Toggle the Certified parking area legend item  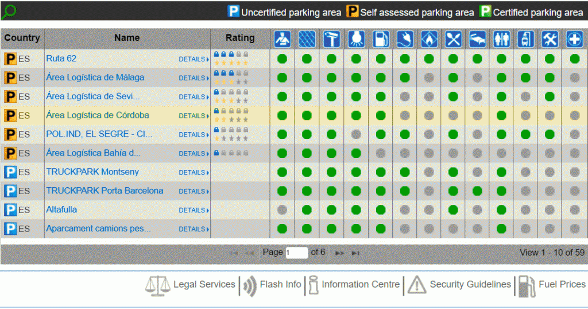(x=531, y=12)
